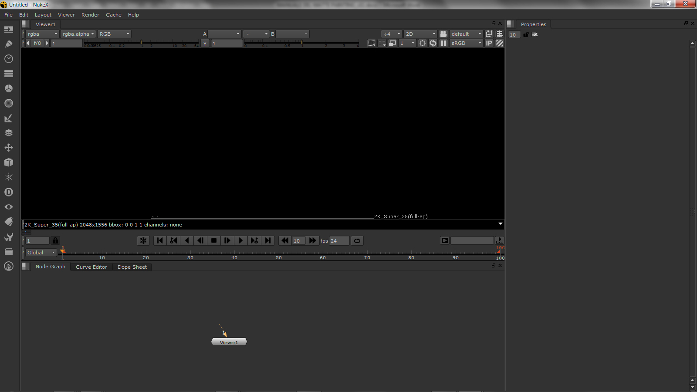
Task: Play the timeline forward
Action: 240,240
